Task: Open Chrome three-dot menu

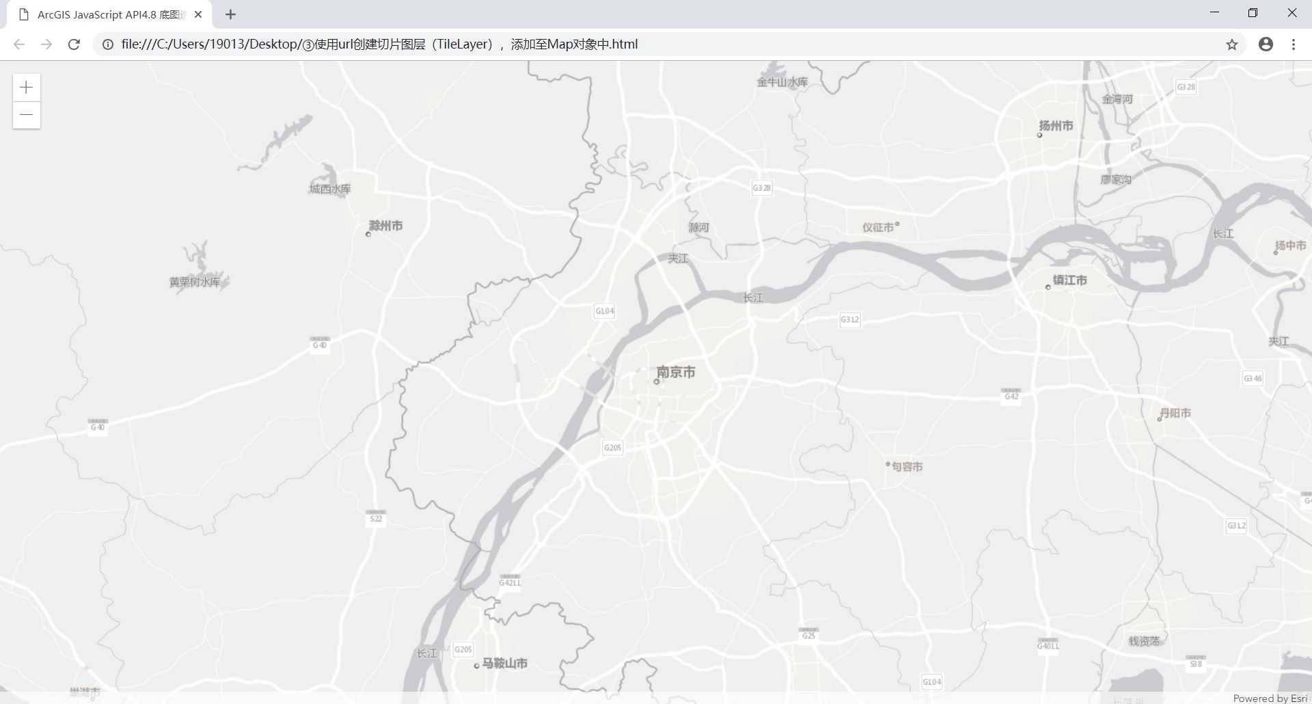Action: click(x=1294, y=44)
